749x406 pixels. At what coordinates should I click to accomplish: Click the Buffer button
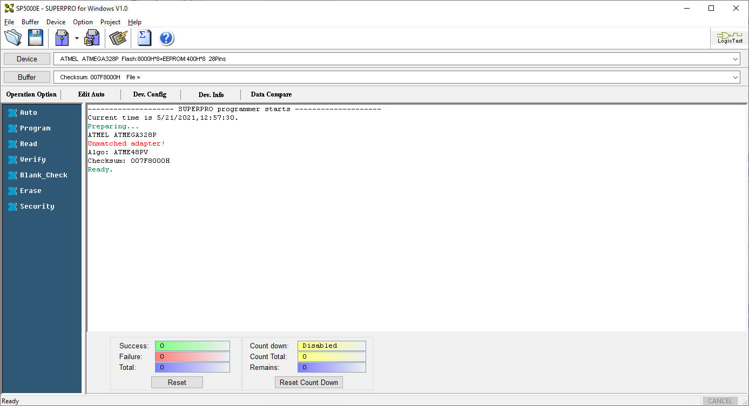coord(27,77)
